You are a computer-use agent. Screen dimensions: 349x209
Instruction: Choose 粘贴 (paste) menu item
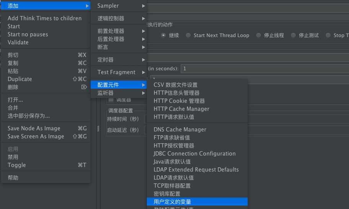pos(45,71)
